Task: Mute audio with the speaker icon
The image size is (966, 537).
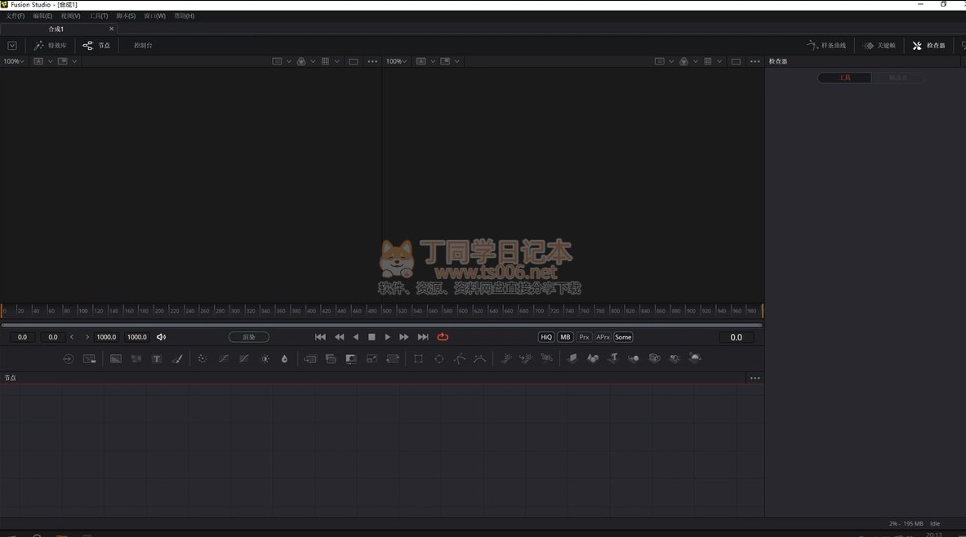Action: tap(161, 337)
